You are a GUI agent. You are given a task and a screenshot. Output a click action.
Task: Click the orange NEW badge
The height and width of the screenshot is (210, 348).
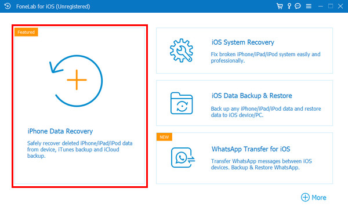(164, 137)
